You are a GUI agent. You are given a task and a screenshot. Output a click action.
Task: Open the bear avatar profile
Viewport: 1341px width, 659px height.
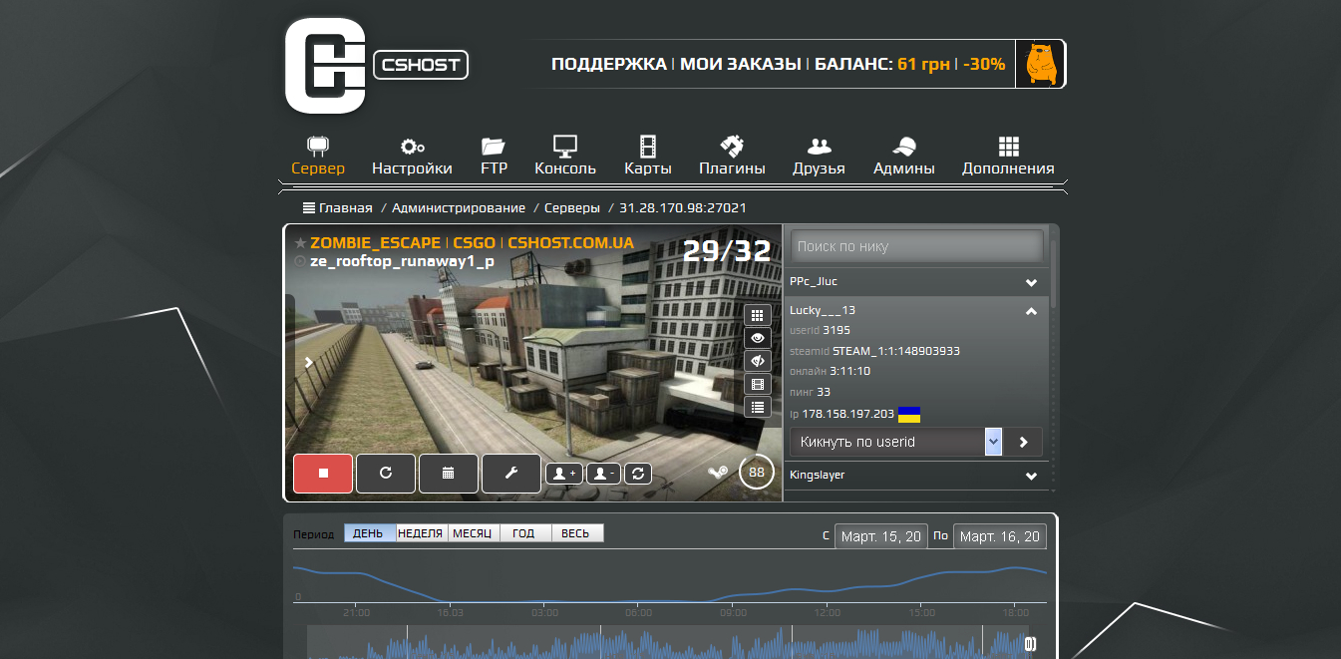coord(1040,64)
